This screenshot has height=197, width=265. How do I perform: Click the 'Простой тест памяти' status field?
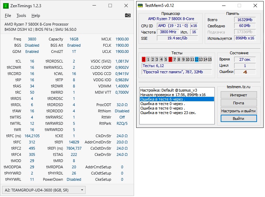point(177,72)
